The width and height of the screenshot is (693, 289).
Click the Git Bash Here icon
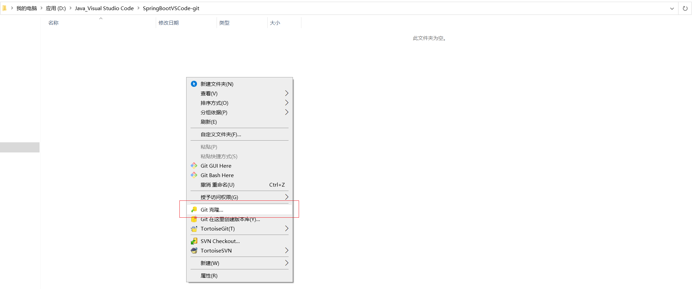click(x=194, y=175)
